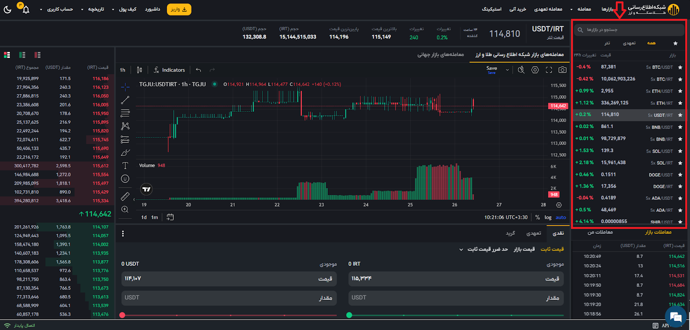The image size is (690, 330).
Task: Enter fullscreen chart mode
Action: click(549, 70)
